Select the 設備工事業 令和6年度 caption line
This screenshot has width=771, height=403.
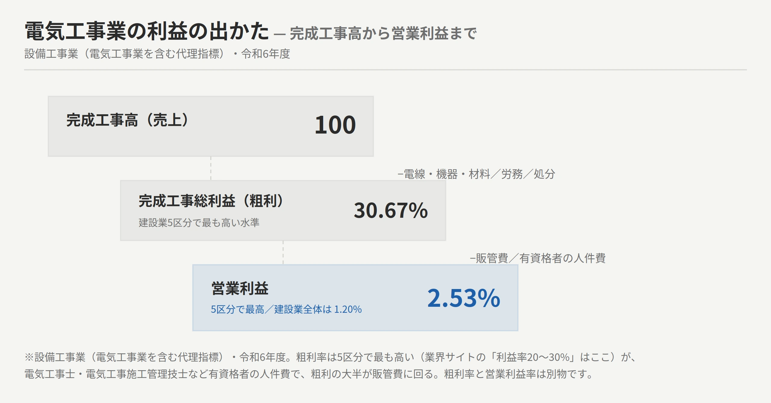click(157, 54)
